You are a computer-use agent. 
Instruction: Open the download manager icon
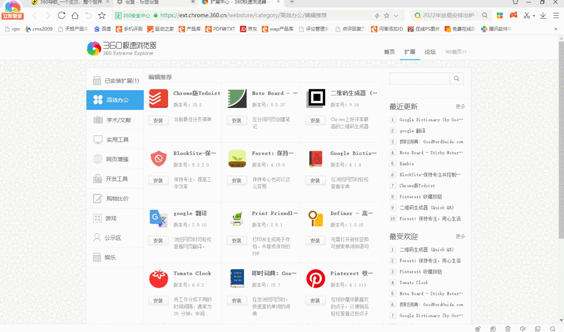542,15
